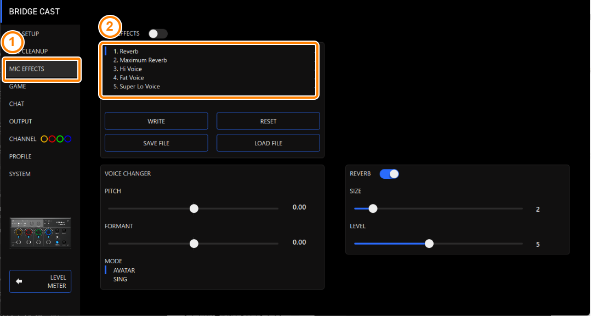The width and height of the screenshot is (592, 317).
Task: Select SING voice changer mode
Action: pos(120,279)
